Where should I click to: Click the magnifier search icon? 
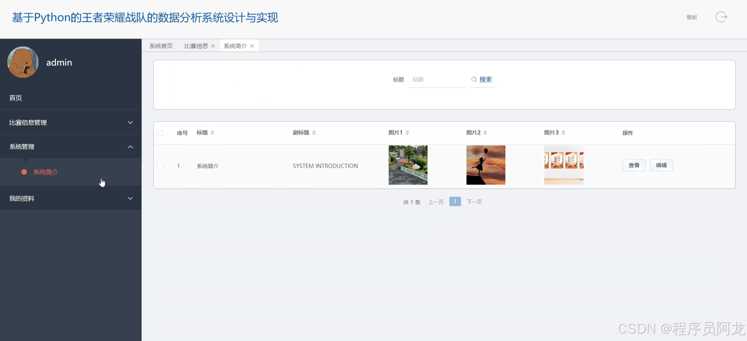[x=474, y=79]
